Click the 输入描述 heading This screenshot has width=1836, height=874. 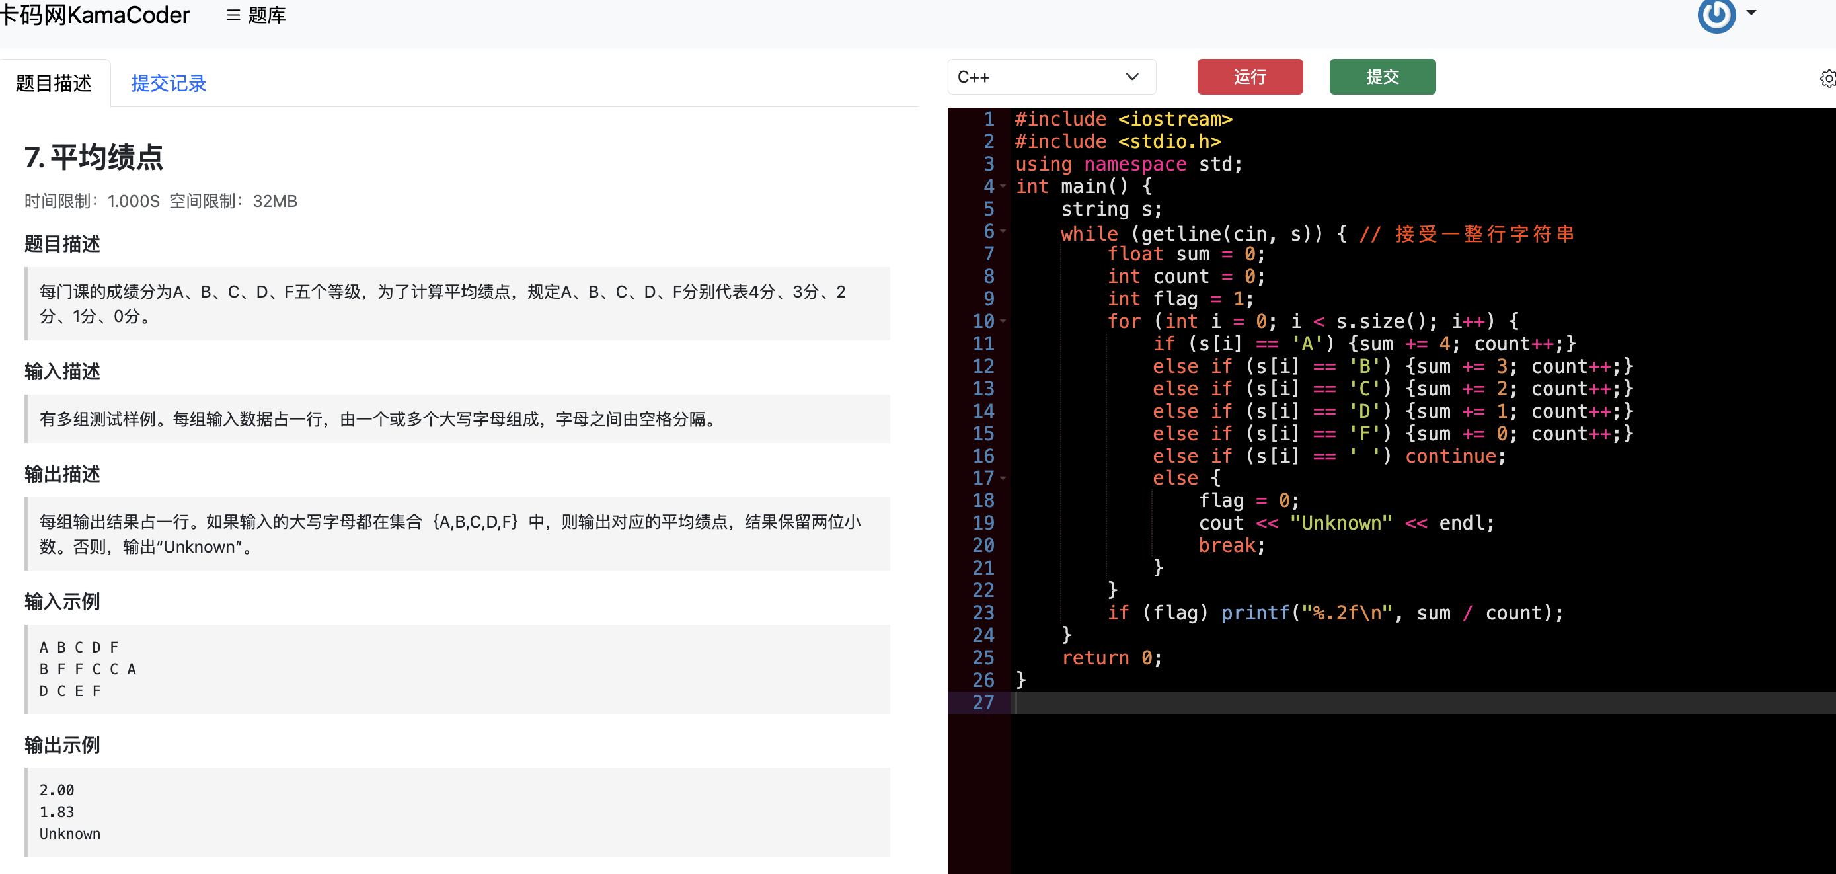pos(62,372)
